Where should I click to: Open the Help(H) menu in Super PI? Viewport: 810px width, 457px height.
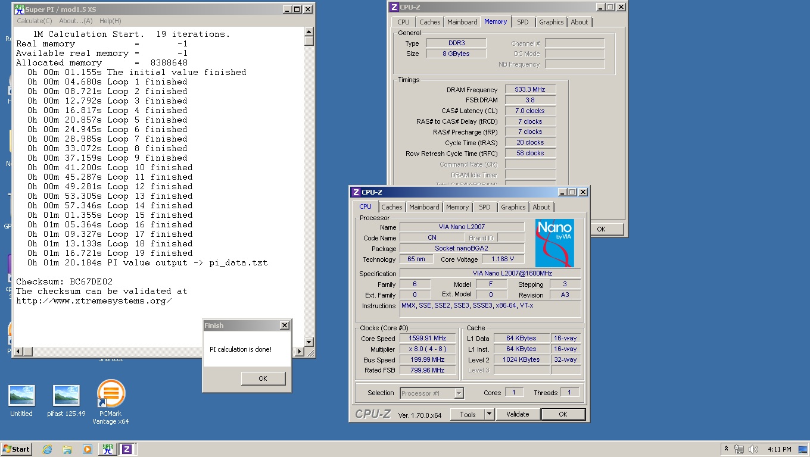tap(110, 21)
